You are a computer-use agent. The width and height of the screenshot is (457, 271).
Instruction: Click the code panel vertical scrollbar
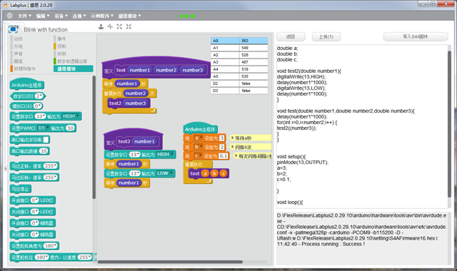(x=450, y=123)
